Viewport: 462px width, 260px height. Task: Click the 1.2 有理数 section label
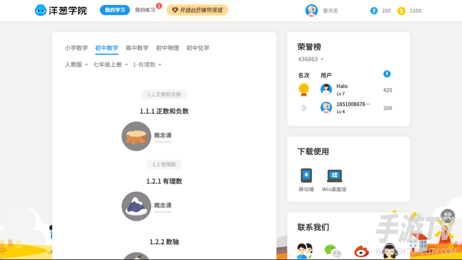[x=164, y=164]
